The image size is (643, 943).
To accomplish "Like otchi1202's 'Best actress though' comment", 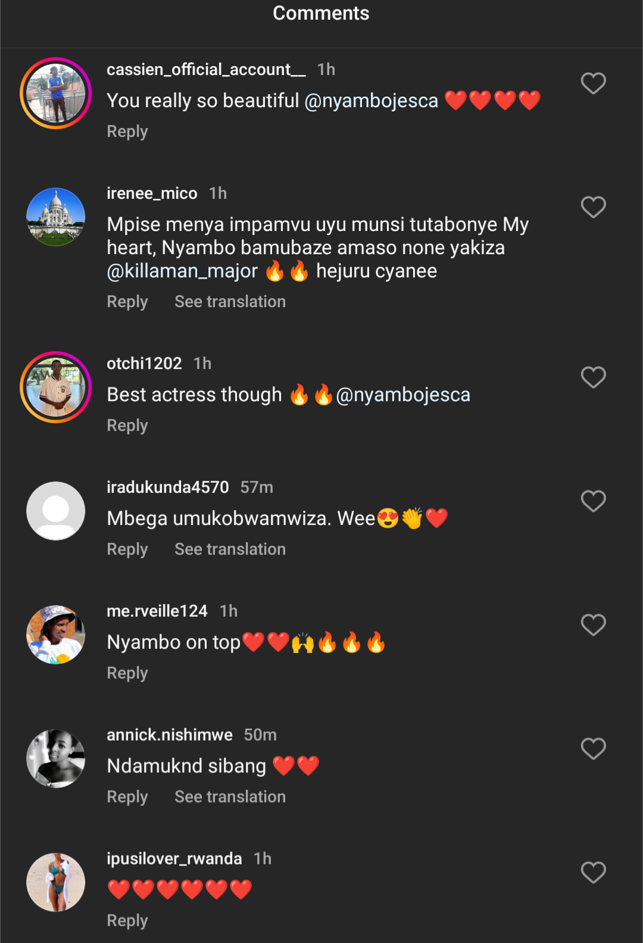I will [x=593, y=377].
